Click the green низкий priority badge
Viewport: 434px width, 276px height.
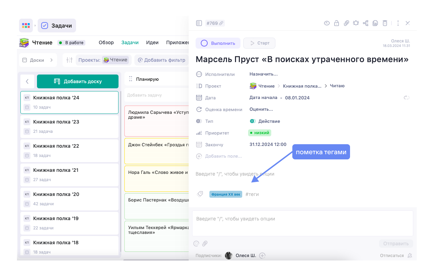click(x=260, y=133)
